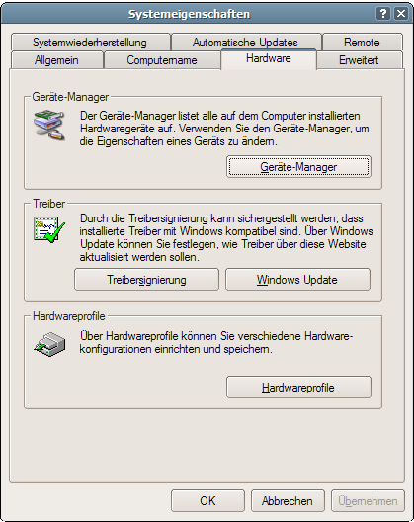Viewport: 414px width, 522px height.
Task: Open the Automatische Updates tab
Action: (x=246, y=43)
